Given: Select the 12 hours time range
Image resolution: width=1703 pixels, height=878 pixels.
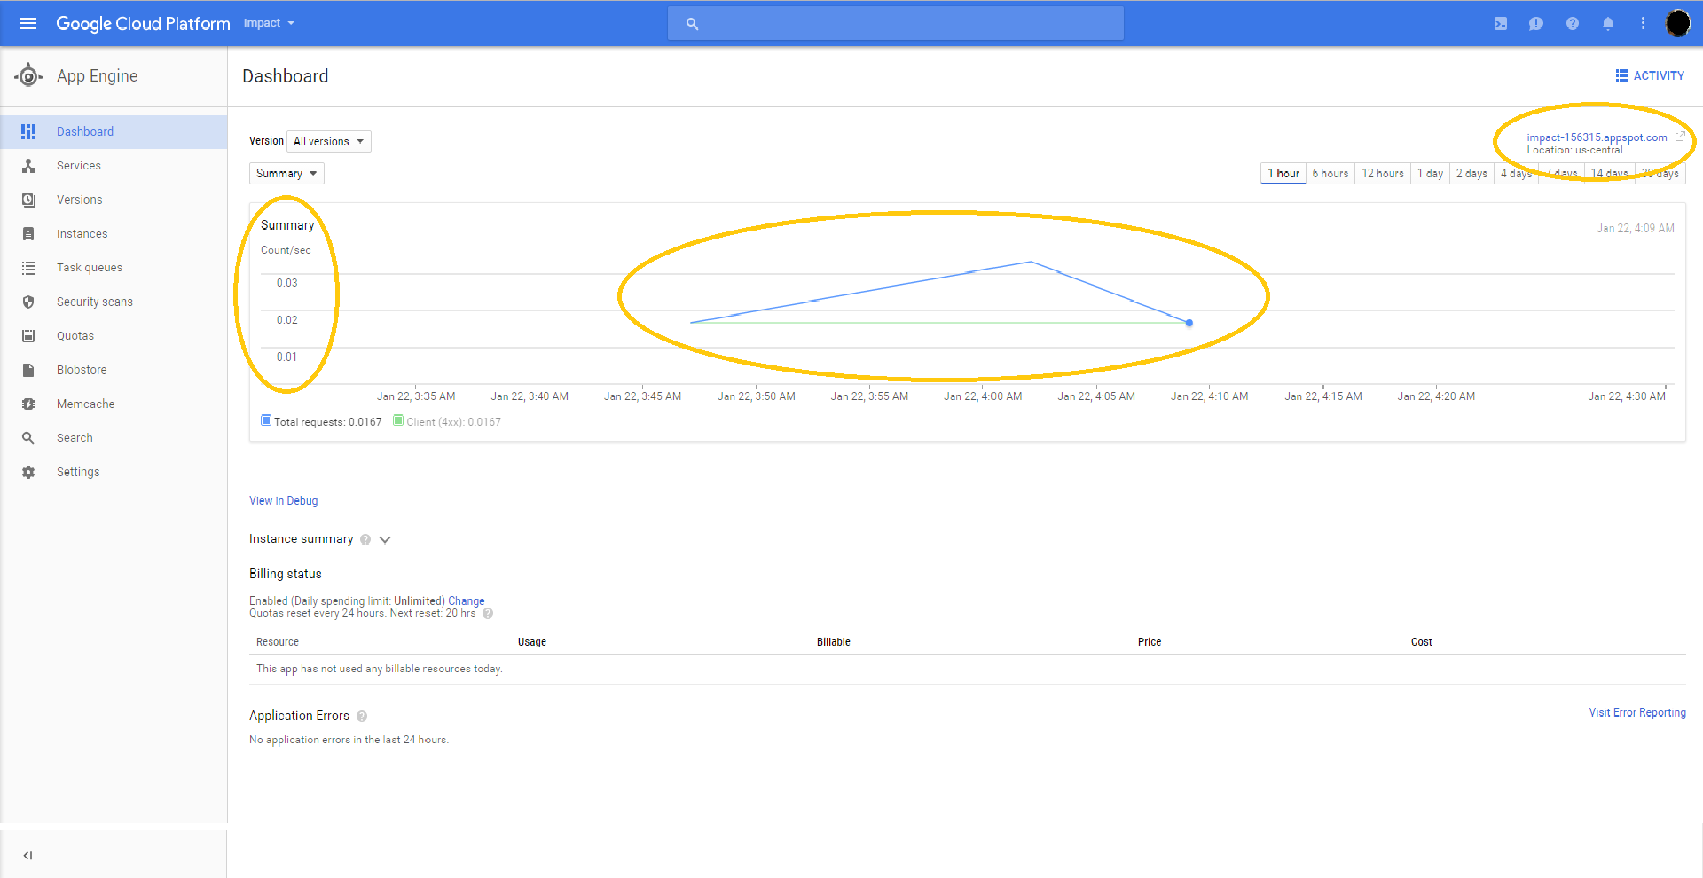Looking at the screenshot, I should tap(1383, 174).
